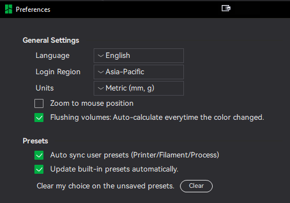Open the Language dropdown showing English
290x203 pixels.
click(139, 56)
